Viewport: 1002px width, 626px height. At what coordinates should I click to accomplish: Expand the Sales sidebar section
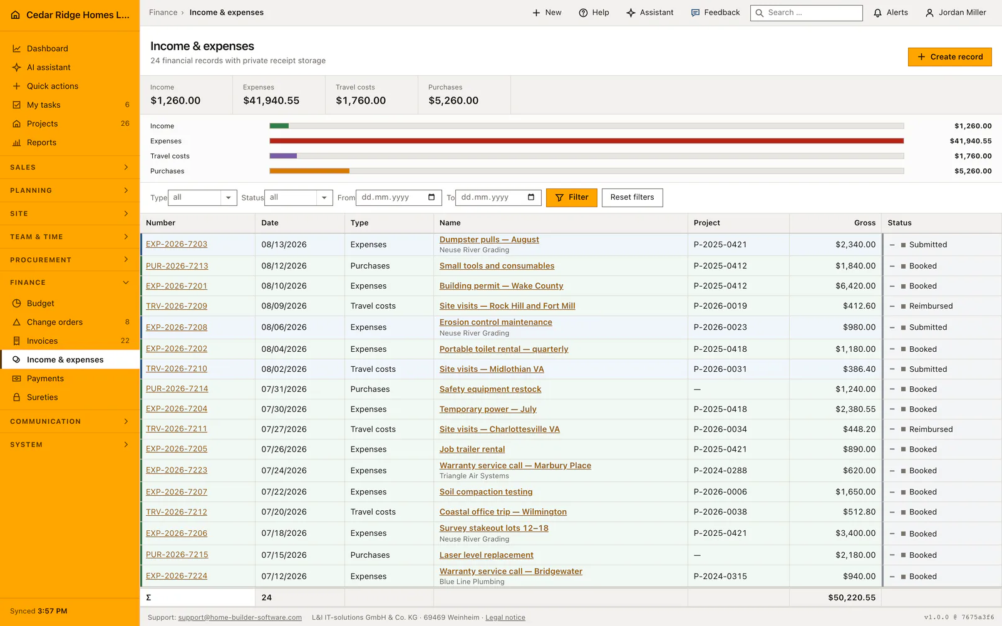(70, 168)
